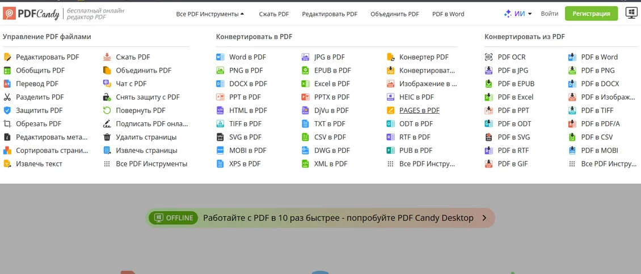
Task: Click the PDF OCR icon
Action: pyautogui.click(x=489, y=57)
